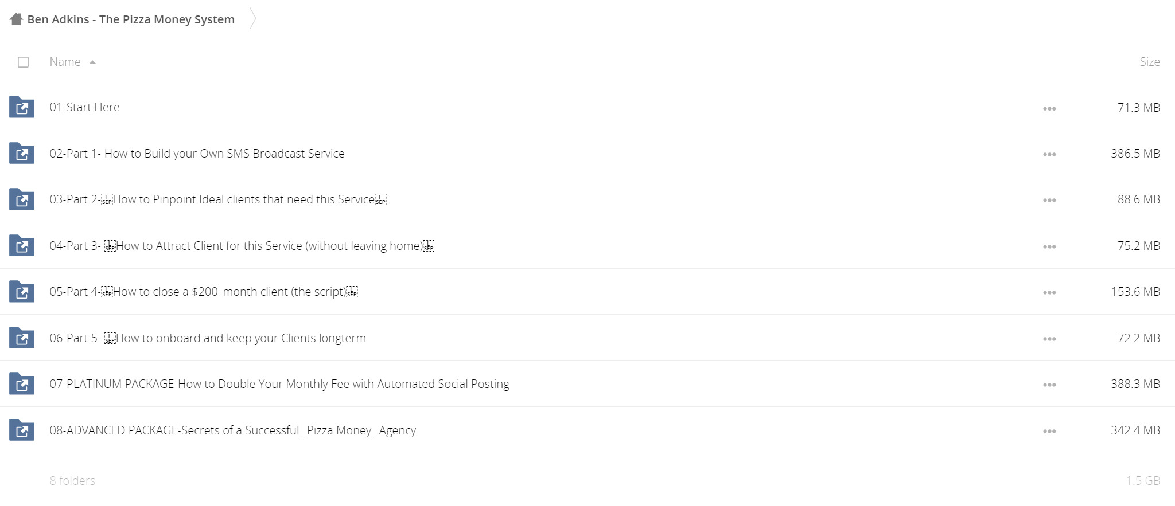Open 02-Part 1 SMS Broadcast Service folder
Viewport: 1175px width, 506px height.
197,154
